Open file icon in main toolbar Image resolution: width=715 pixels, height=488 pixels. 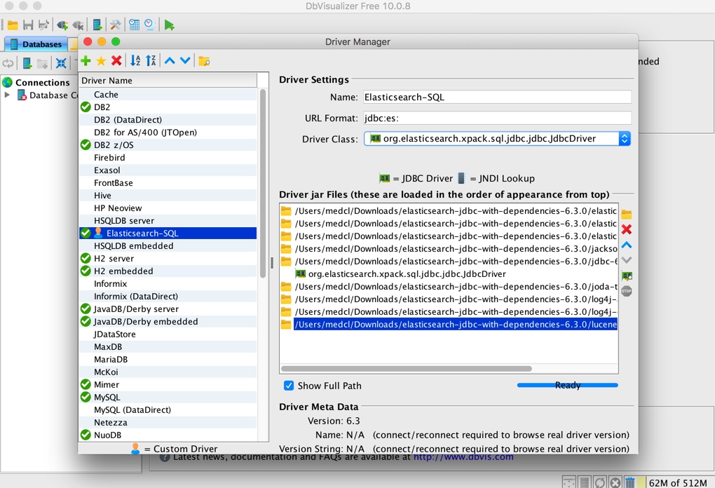pyautogui.click(x=13, y=25)
